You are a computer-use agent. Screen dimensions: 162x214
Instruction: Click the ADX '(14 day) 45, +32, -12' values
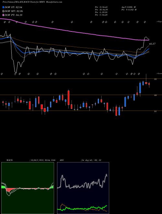point(91,160)
